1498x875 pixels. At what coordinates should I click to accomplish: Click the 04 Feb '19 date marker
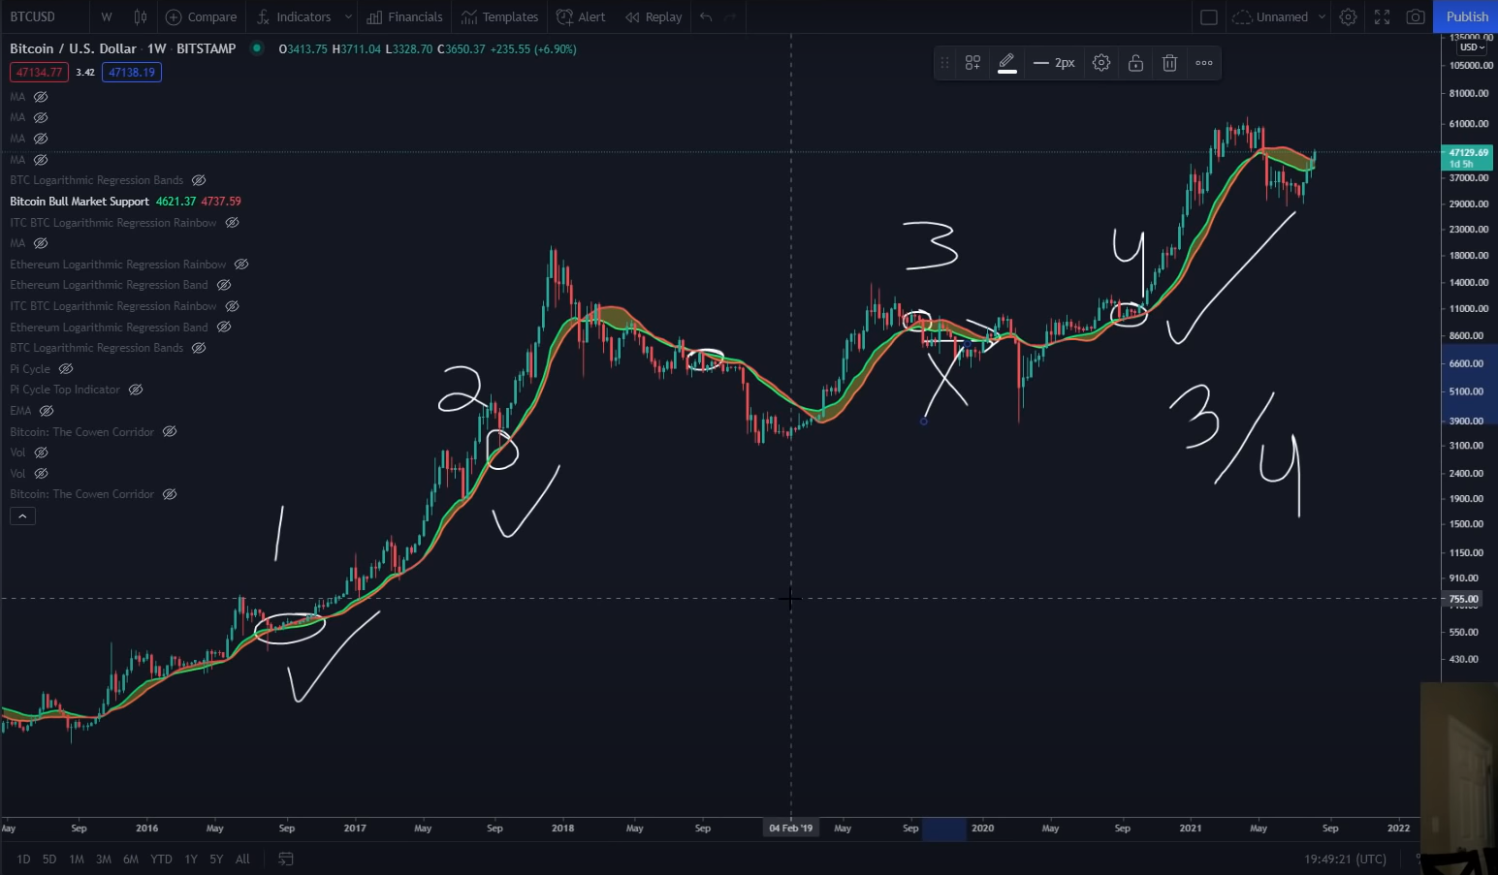coord(791,828)
